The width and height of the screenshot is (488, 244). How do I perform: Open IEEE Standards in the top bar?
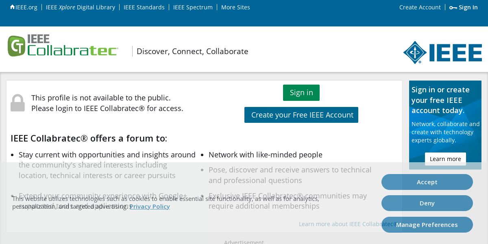[x=144, y=7]
